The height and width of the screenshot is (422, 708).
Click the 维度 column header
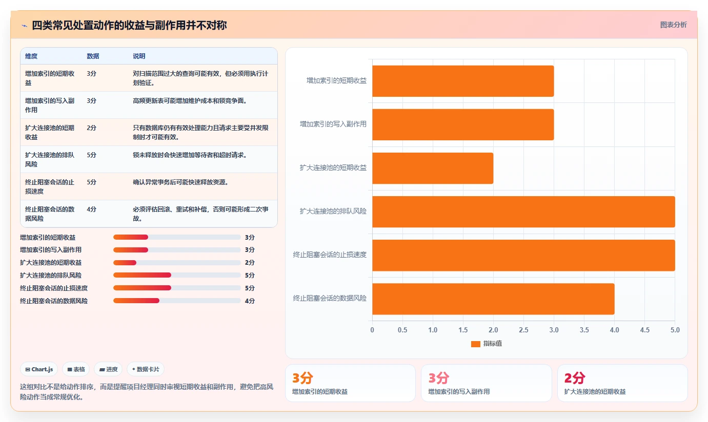tap(31, 56)
